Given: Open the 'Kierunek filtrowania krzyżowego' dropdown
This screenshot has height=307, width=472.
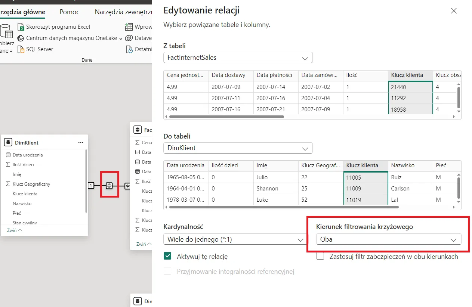Looking at the screenshot, I should pos(388,239).
